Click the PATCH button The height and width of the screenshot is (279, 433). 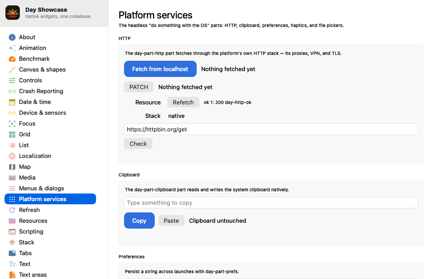point(139,87)
